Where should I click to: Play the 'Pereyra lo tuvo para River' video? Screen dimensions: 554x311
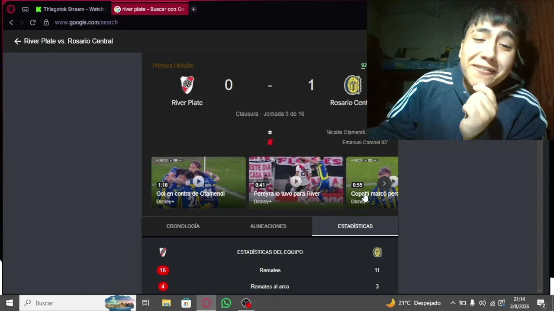pos(296,182)
